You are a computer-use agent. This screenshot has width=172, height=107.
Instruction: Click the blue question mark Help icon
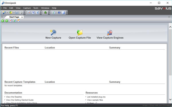coord(59,13)
